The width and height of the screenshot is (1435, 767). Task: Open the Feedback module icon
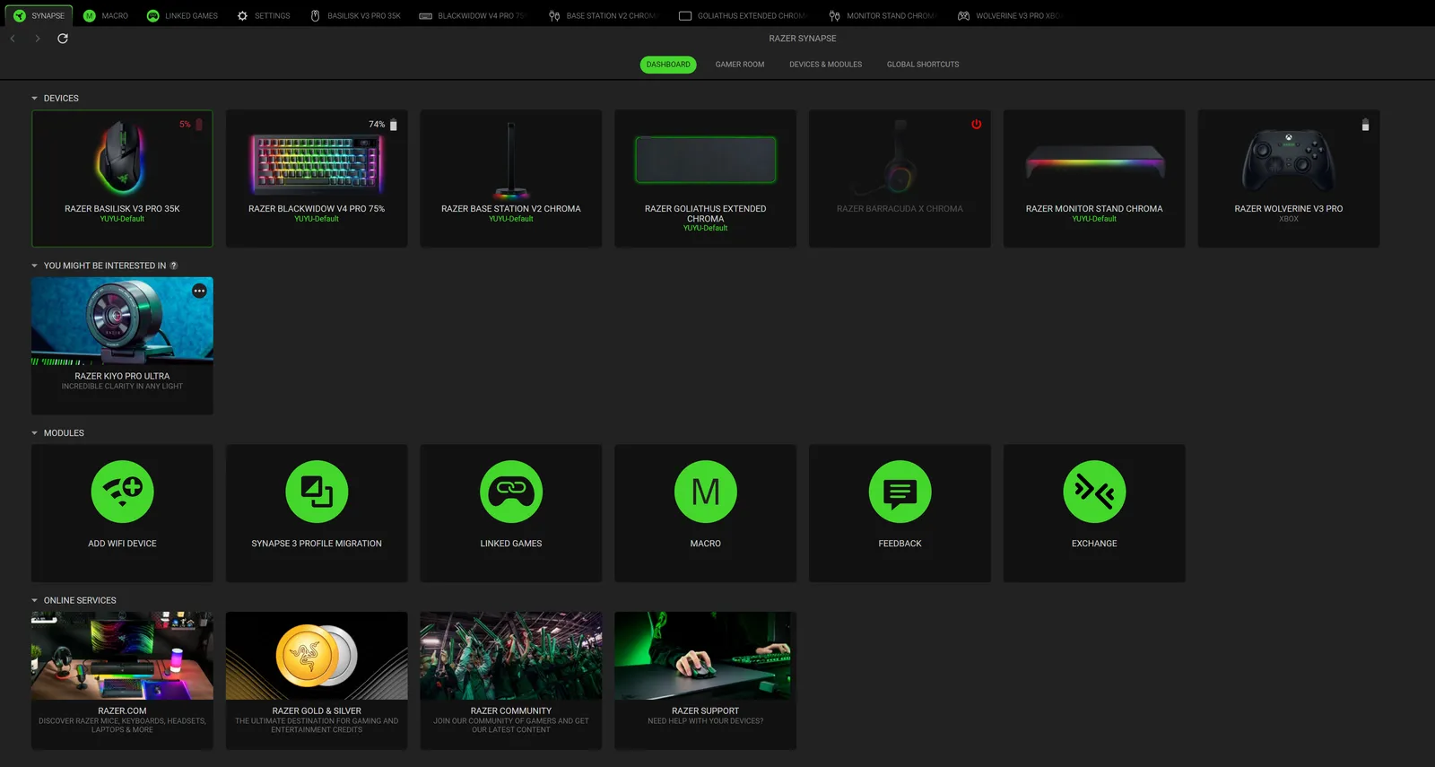[900, 492]
